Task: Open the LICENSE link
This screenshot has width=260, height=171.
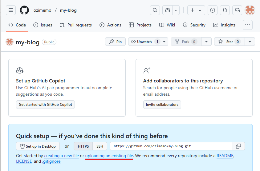Action: (24, 161)
